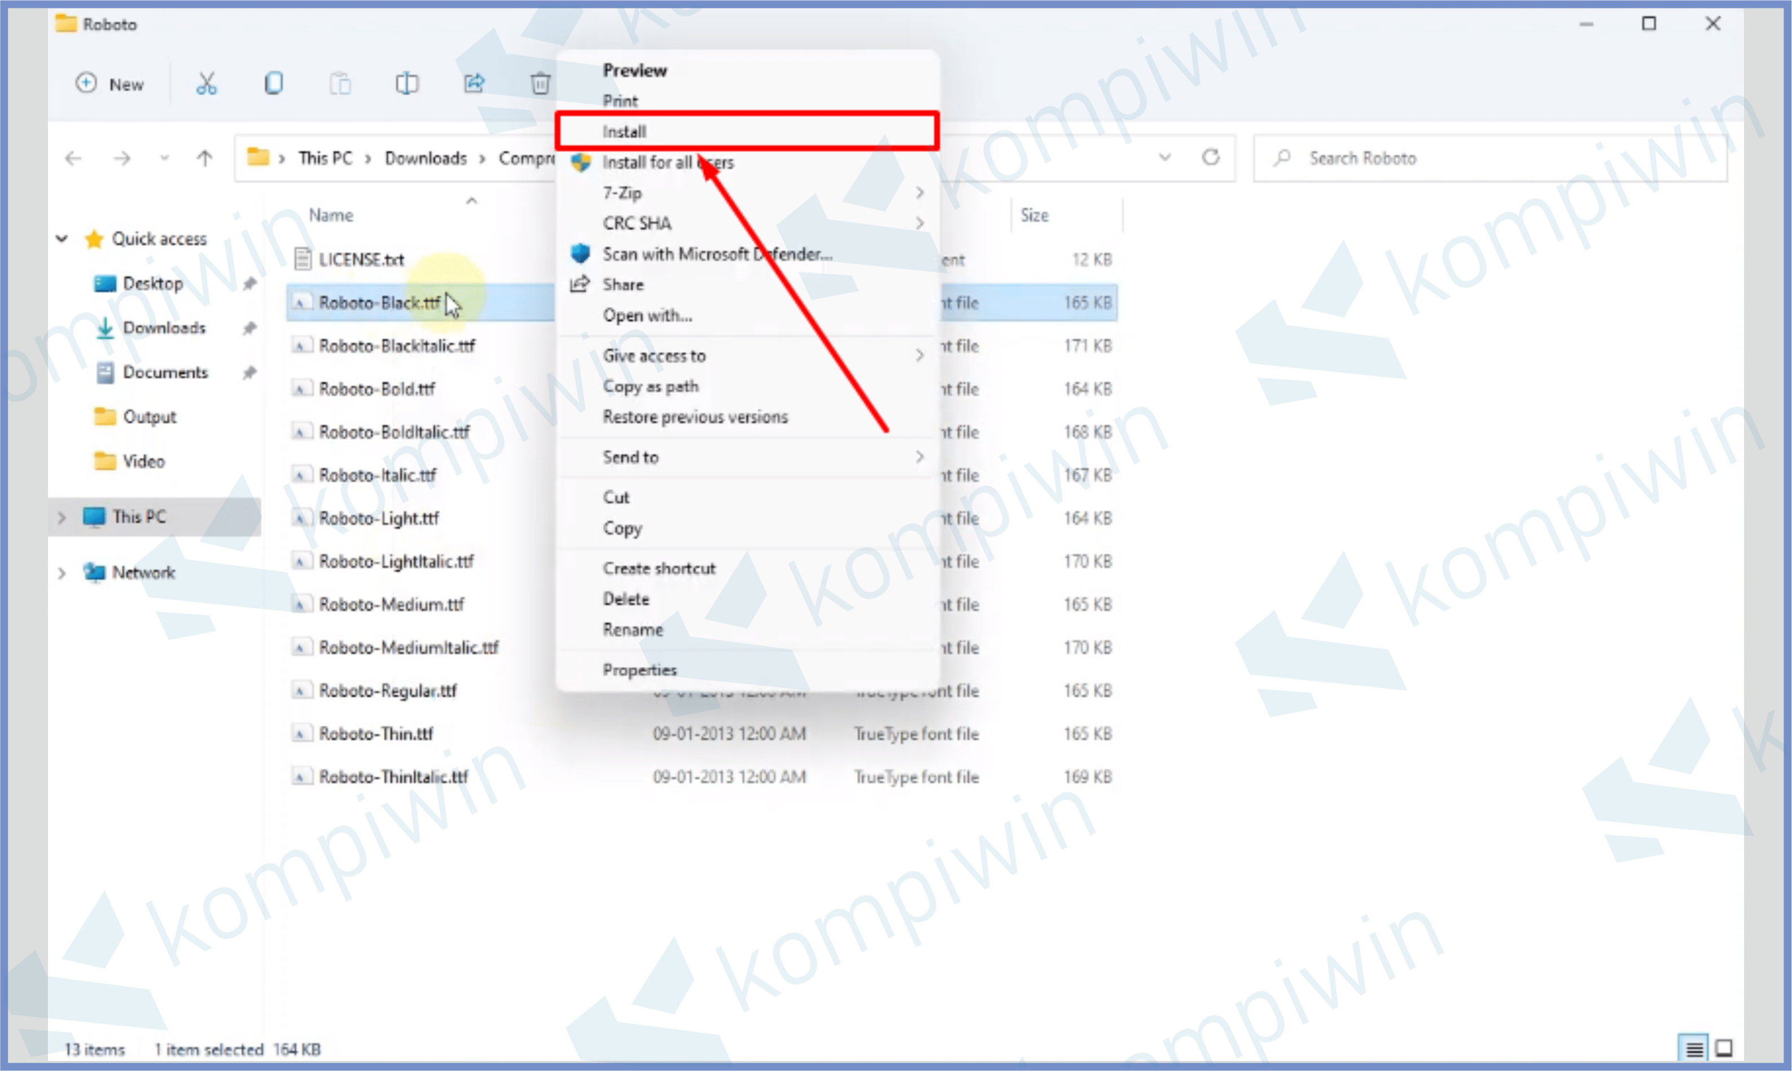Open the Downloads folder shortcut
1792x1071 pixels.
(x=162, y=328)
